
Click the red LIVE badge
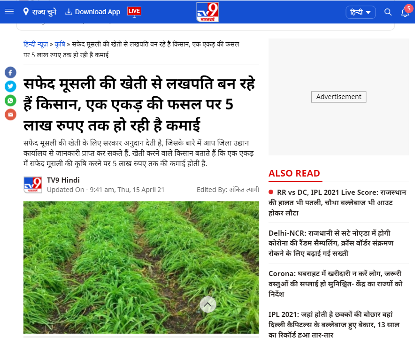pyautogui.click(x=134, y=11)
